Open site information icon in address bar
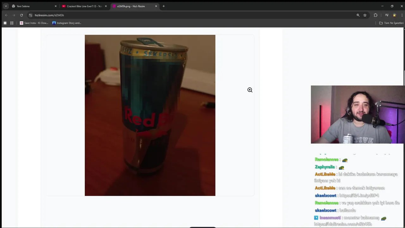Screen dimensions: 405x228 pos(30,15)
